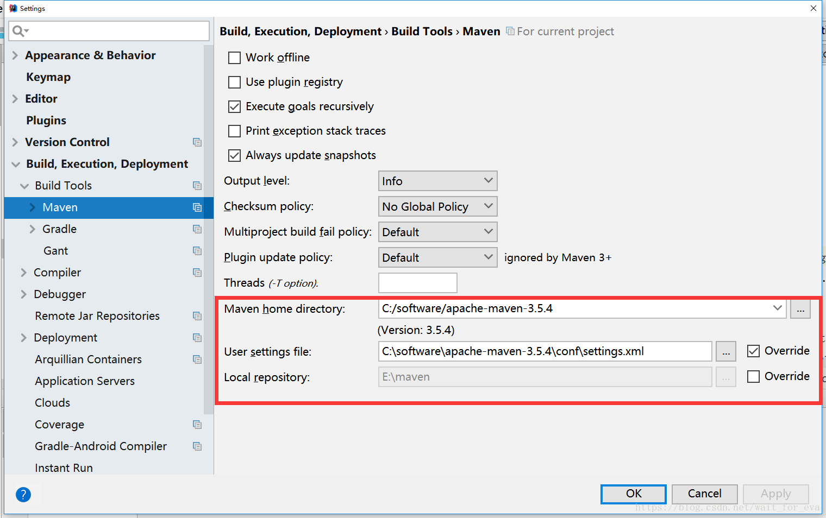Click project-level icon next to Gradle-Android Compiler
The width and height of the screenshot is (826, 518).
point(197,446)
